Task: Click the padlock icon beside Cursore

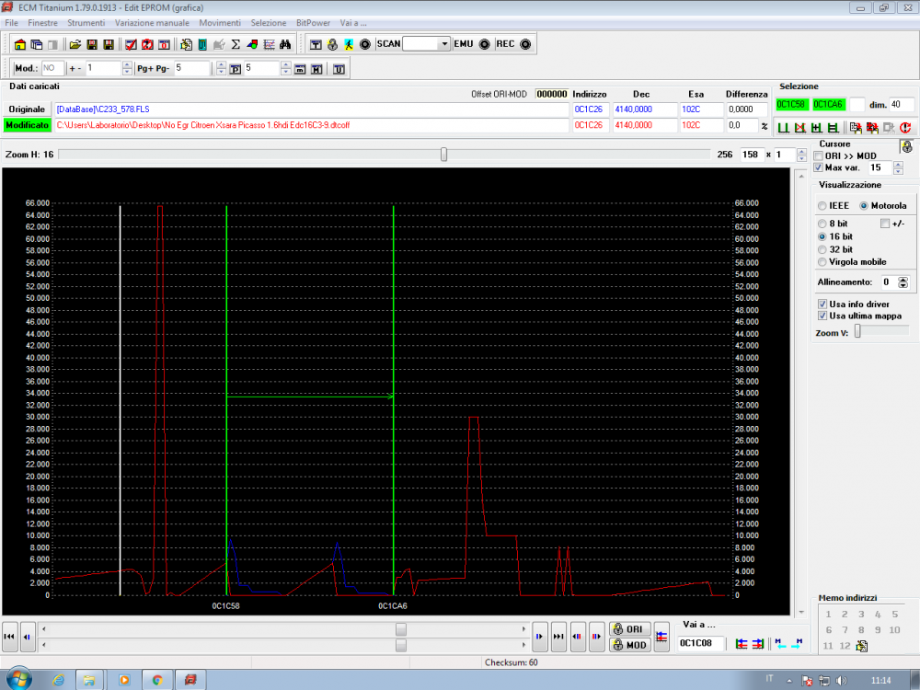Action: (906, 145)
